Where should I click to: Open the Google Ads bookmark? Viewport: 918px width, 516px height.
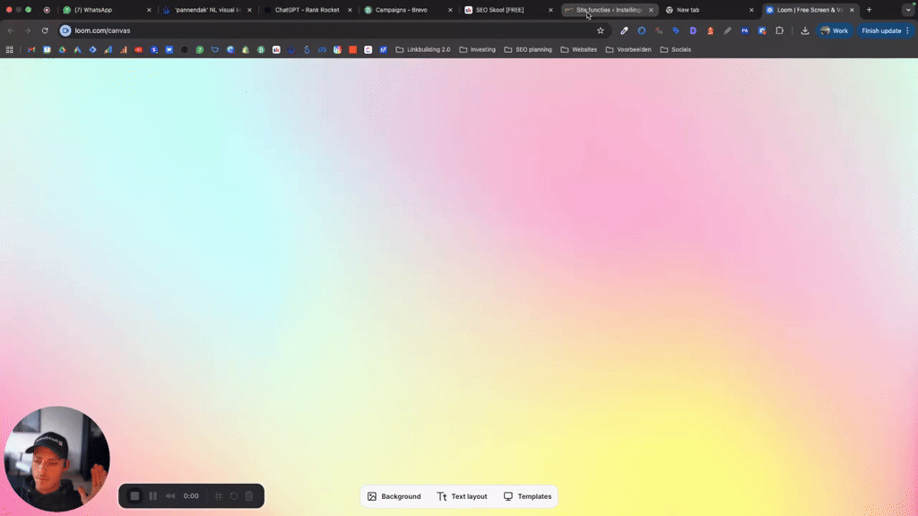coord(77,50)
